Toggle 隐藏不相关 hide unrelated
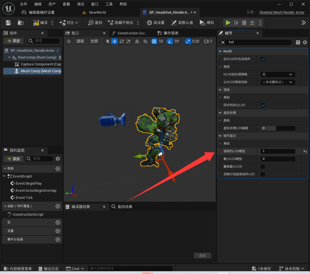310x274 pixels. [121, 23]
